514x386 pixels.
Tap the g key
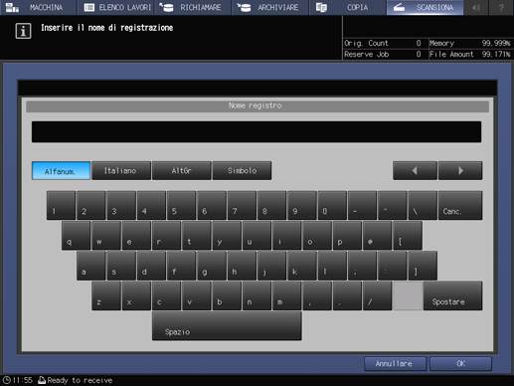coord(212,266)
